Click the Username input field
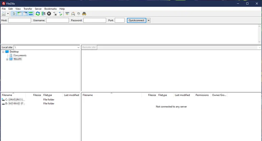The height and width of the screenshot is (141, 262). pyautogui.click(x=57, y=20)
